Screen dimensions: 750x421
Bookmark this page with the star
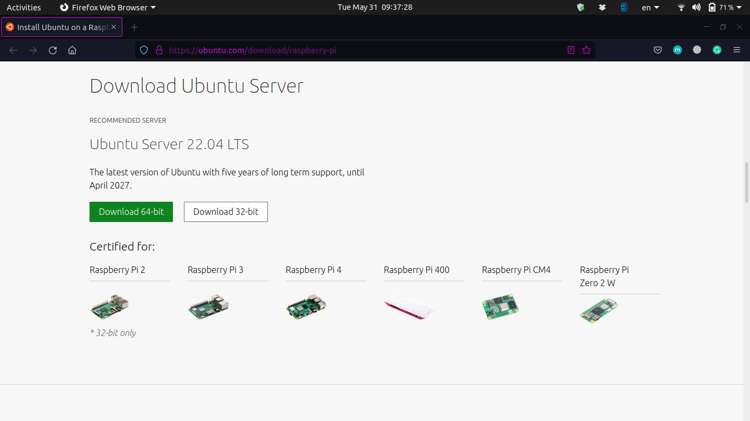[x=586, y=50]
